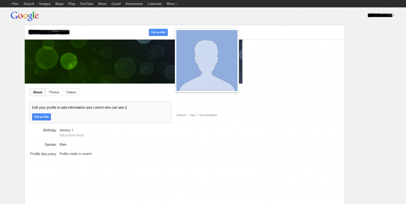Click Edit profile button beside the name

(x=158, y=32)
